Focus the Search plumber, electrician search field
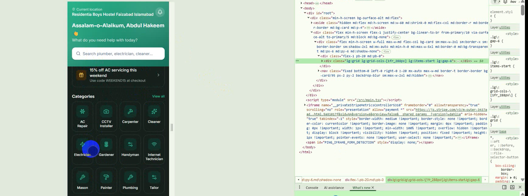 [x=118, y=54]
